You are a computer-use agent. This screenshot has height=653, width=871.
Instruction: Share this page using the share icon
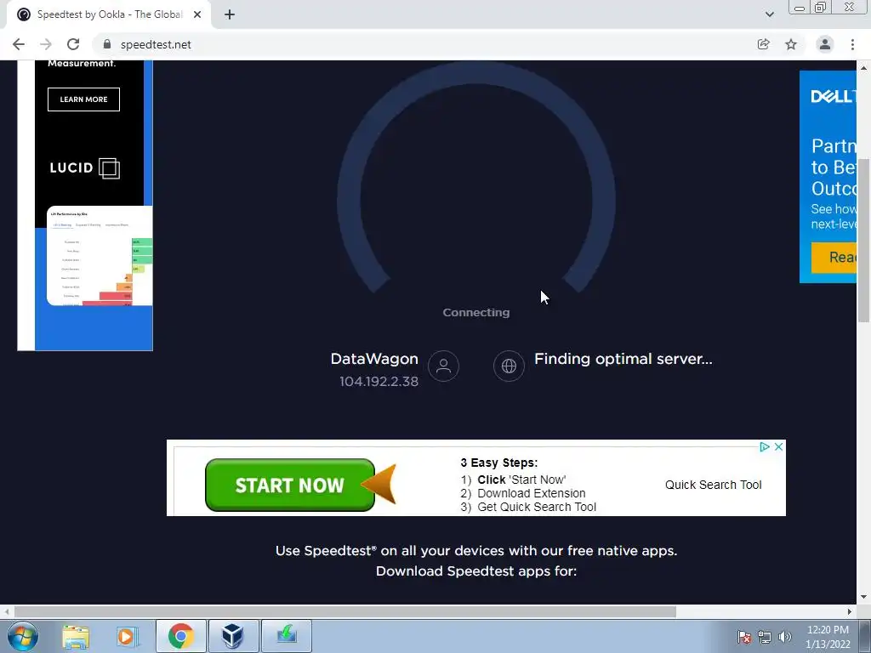[764, 44]
